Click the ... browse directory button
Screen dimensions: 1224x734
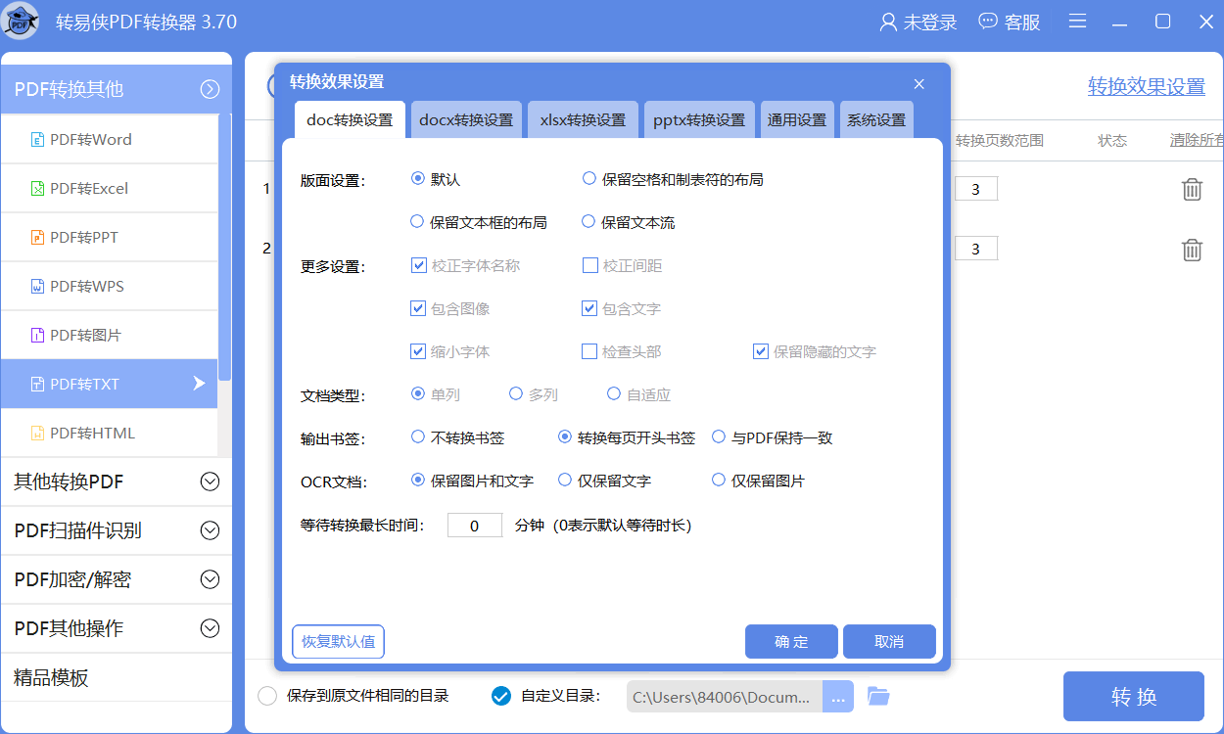pos(838,697)
